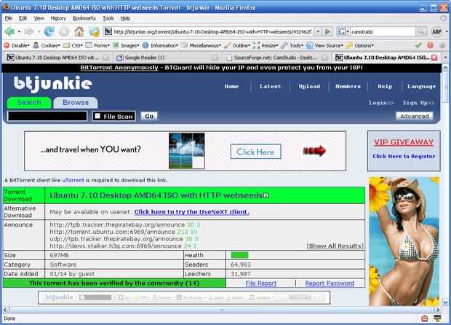This screenshot has height=325, width=451.
Task: Switch to the SourceForge.net CamStudio tab
Action: click(276, 58)
